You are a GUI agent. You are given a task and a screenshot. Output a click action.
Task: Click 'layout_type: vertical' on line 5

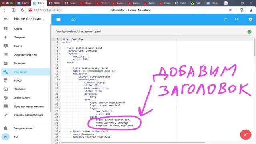pos(82,51)
